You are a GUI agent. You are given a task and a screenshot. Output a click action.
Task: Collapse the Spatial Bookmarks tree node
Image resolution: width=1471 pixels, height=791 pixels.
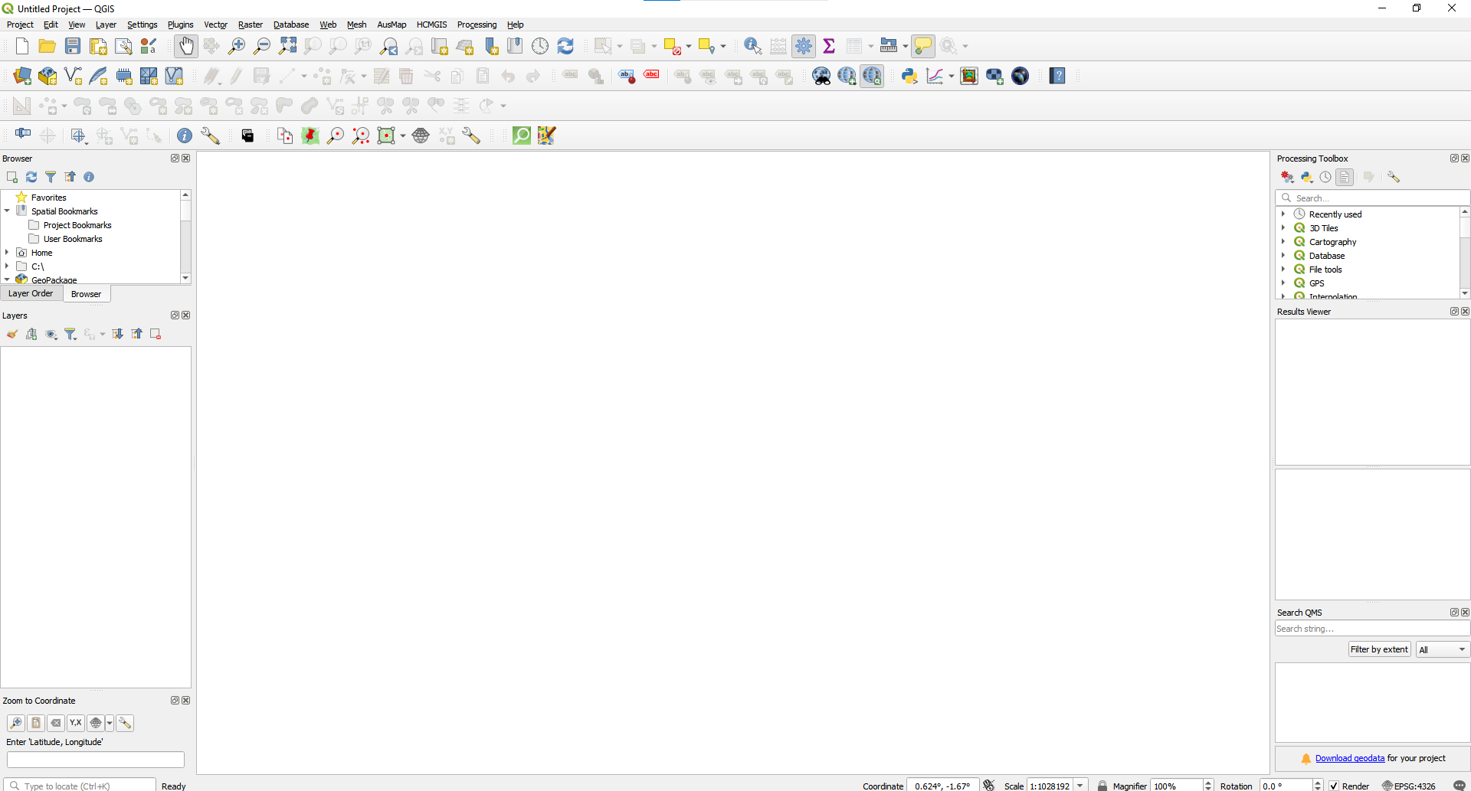[x=7, y=211]
